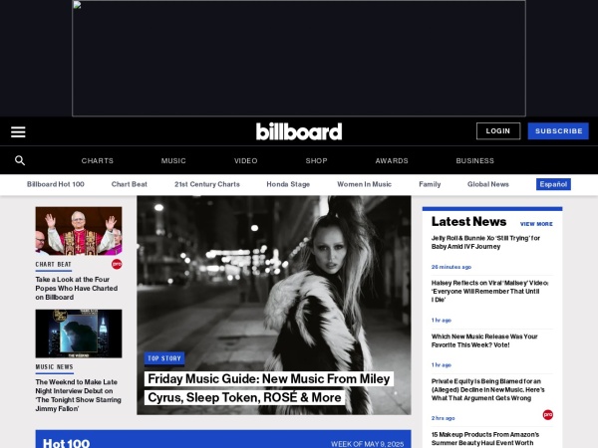Open Friday Music Guide headline
598x448 pixels.
(269, 388)
